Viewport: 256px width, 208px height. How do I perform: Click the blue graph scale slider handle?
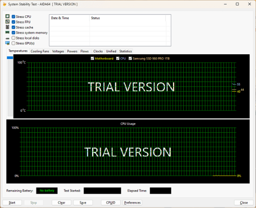[10, 58]
